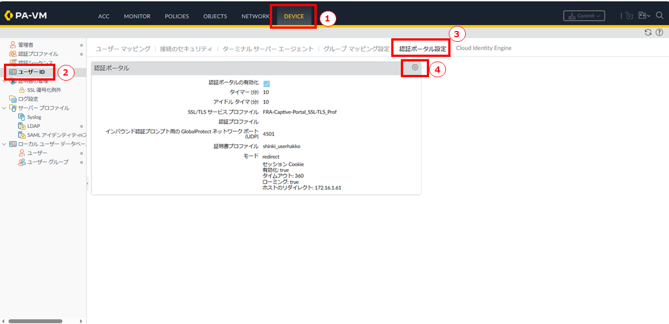Image resolution: width=669 pixels, height=324 pixels.
Task: Click the アイドル タイマ (分) value 10
Action: [266, 102]
